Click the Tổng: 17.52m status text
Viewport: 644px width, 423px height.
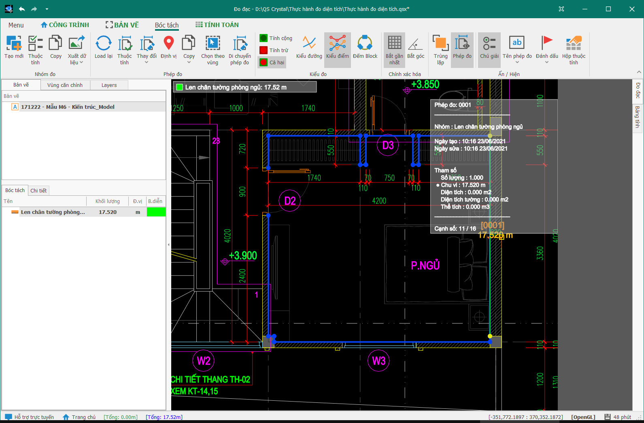coord(164,417)
